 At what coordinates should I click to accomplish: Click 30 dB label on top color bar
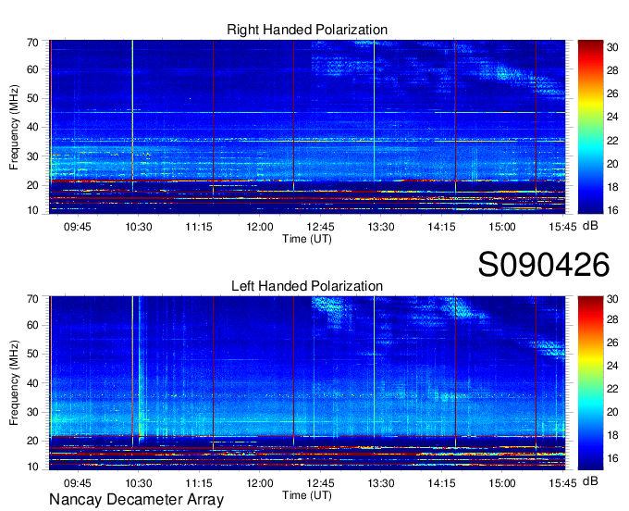pyautogui.click(x=612, y=47)
